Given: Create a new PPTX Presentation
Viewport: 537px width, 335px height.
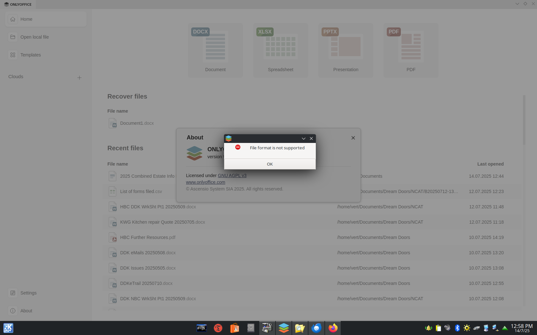Looking at the screenshot, I should point(346,50).
